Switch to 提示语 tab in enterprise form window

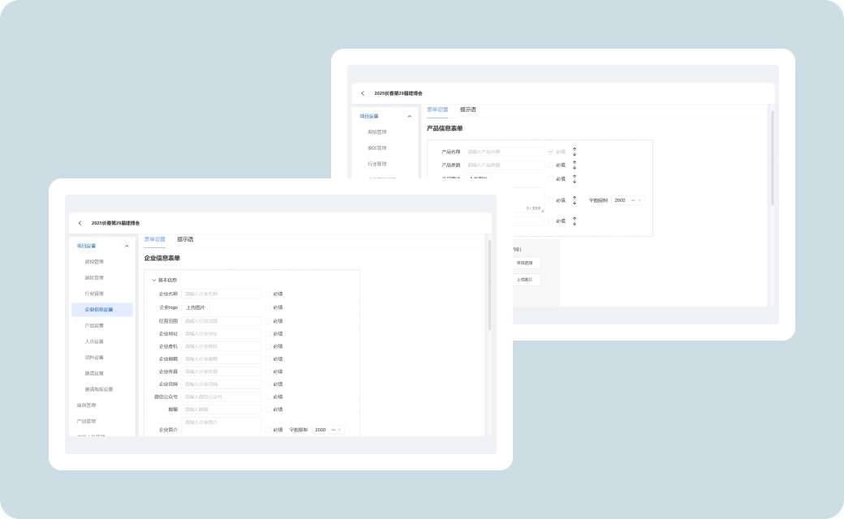point(185,239)
